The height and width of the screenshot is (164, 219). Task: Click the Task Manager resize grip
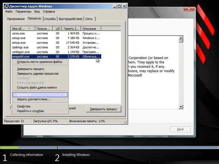(x=126, y=122)
